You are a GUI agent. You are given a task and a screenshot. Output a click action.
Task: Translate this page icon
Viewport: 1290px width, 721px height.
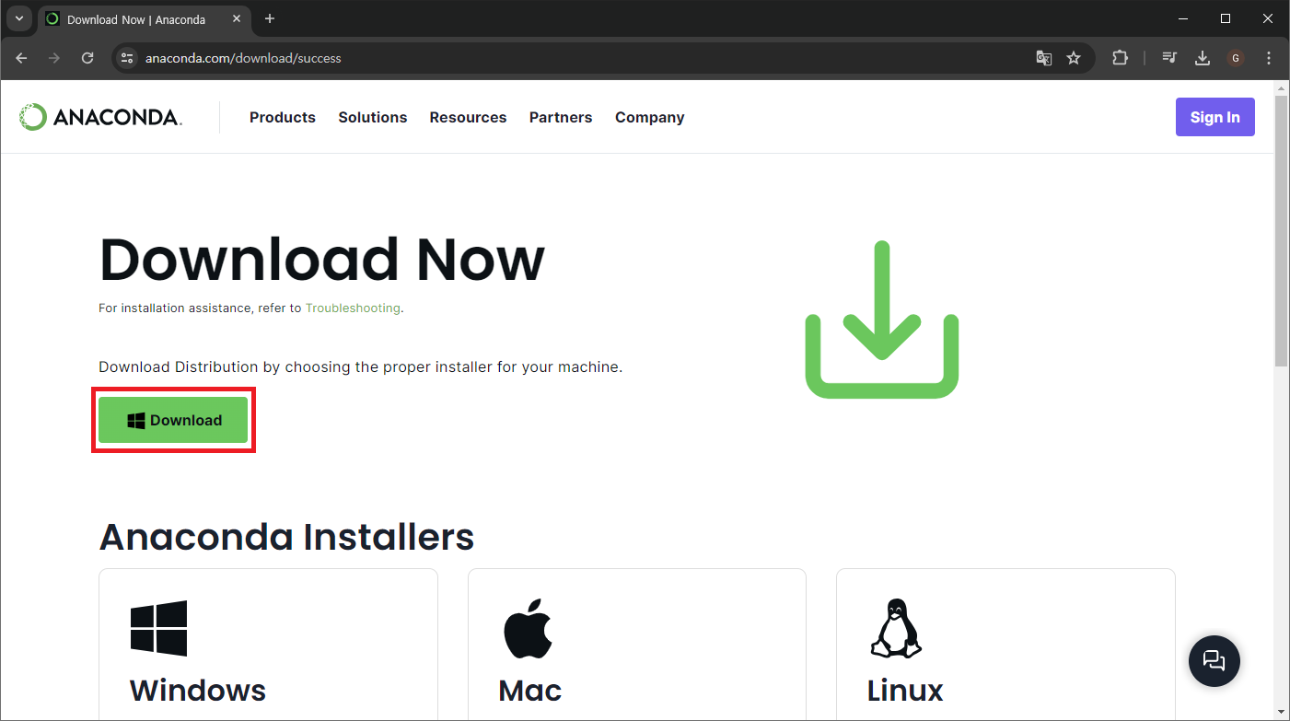(x=1043, y=58)
